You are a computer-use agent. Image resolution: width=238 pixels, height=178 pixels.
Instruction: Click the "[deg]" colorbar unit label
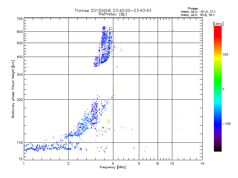218,24
